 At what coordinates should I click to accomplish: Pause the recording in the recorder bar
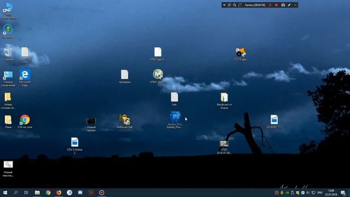(x=270, y=5)
